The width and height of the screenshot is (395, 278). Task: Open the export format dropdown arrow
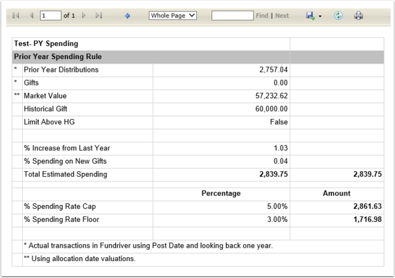(320, 16)
